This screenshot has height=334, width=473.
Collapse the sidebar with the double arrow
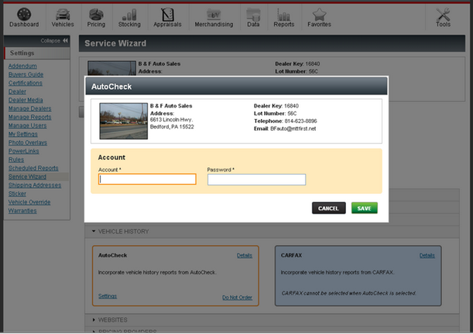pyautogui.click(x=65, y=41)
